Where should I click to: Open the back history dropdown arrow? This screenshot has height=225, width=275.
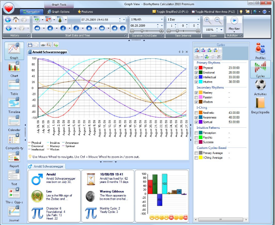[15, 28]
